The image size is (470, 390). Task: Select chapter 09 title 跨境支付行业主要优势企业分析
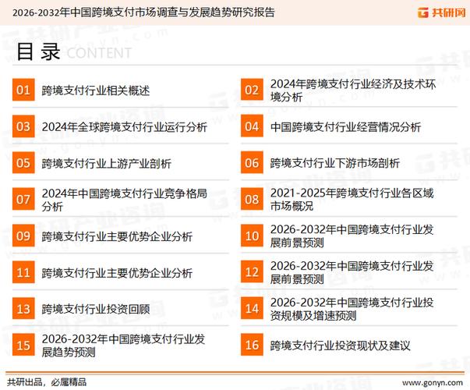tap(117, 236)
